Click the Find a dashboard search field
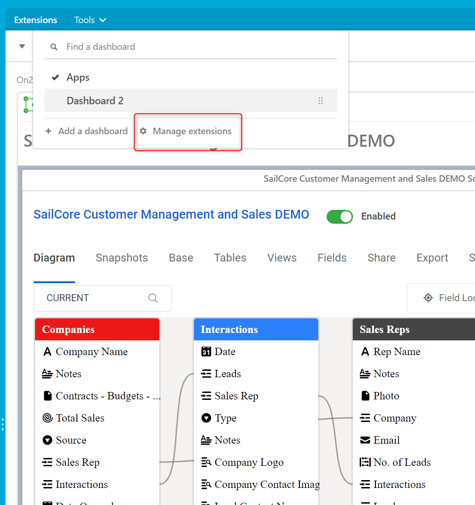Image resolution: width=475 pixels, height=505 pixels. coord(194,47)
